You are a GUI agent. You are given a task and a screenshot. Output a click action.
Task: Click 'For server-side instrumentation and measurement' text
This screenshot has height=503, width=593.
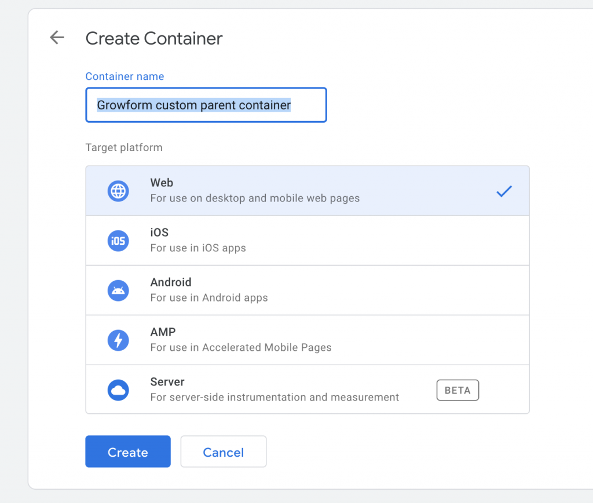point(274,397)
